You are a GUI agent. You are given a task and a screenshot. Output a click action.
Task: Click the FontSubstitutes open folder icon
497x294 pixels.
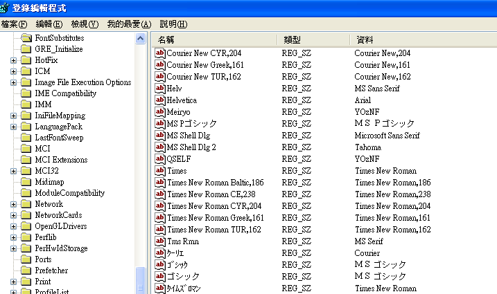[x=26, y=38]
